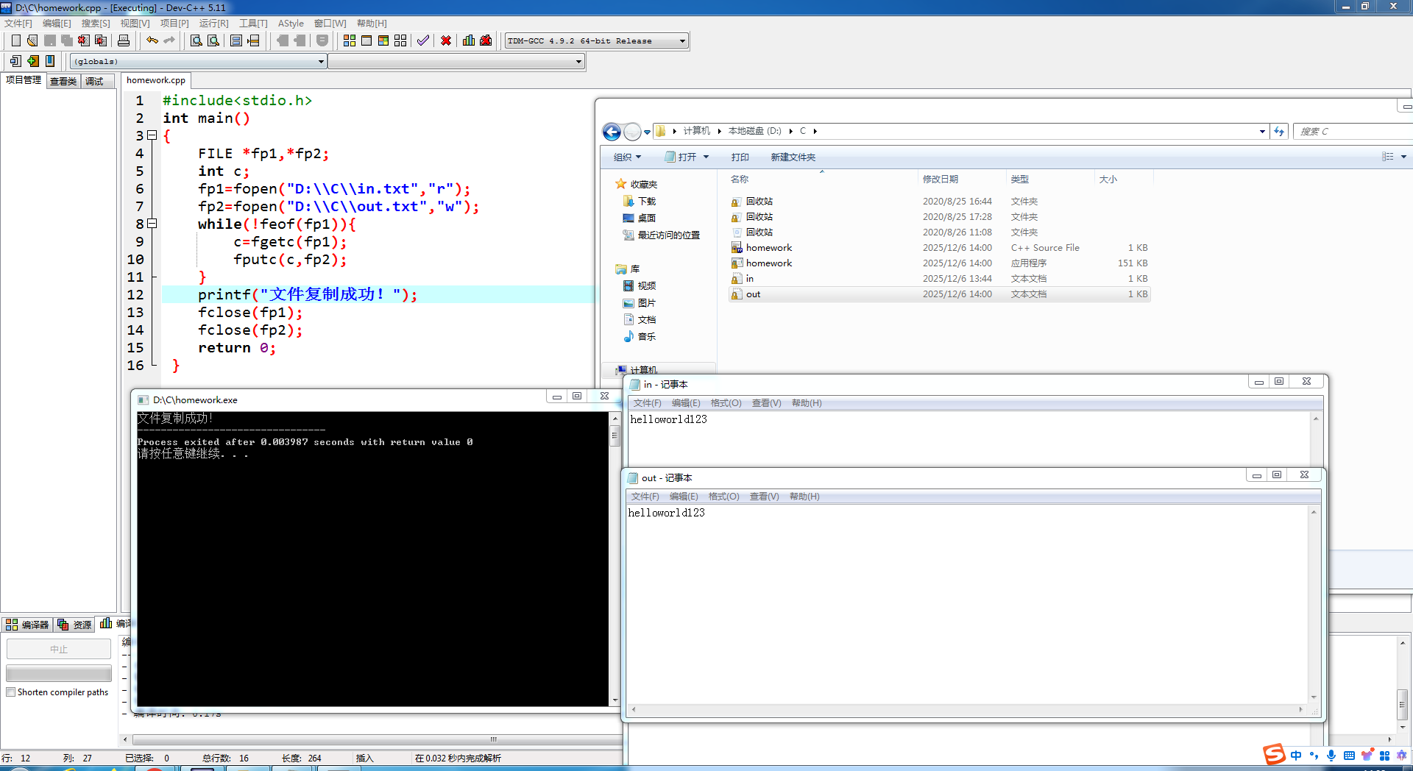Image resolution: width=1413 pixels, height=771 pixels.
Task: Click the compile progress bar
Action: click(x=59, y=673)
